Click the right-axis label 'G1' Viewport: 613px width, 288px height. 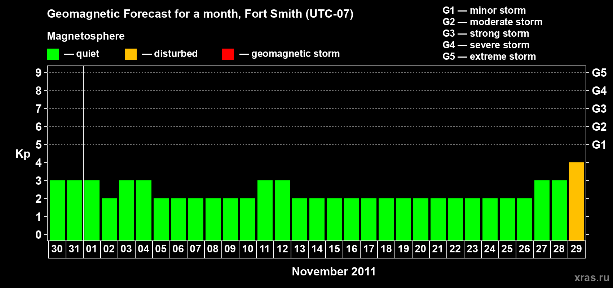coord(599,145)
